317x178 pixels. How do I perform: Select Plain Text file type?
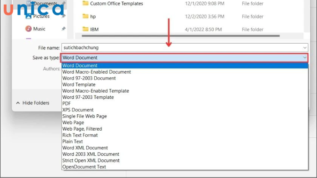pyautogui.click(x=73, y=142)
